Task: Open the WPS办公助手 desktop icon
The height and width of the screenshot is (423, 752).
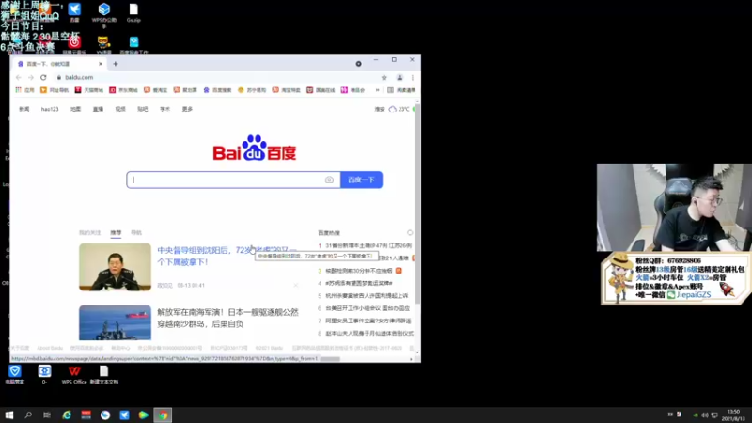Action: [x=104, y=13]
